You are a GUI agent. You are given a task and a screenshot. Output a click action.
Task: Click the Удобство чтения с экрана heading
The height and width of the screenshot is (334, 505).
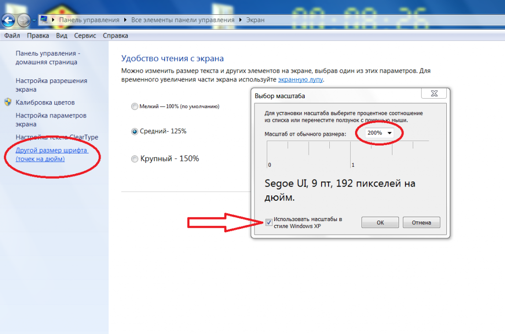(x=172, y=58)
